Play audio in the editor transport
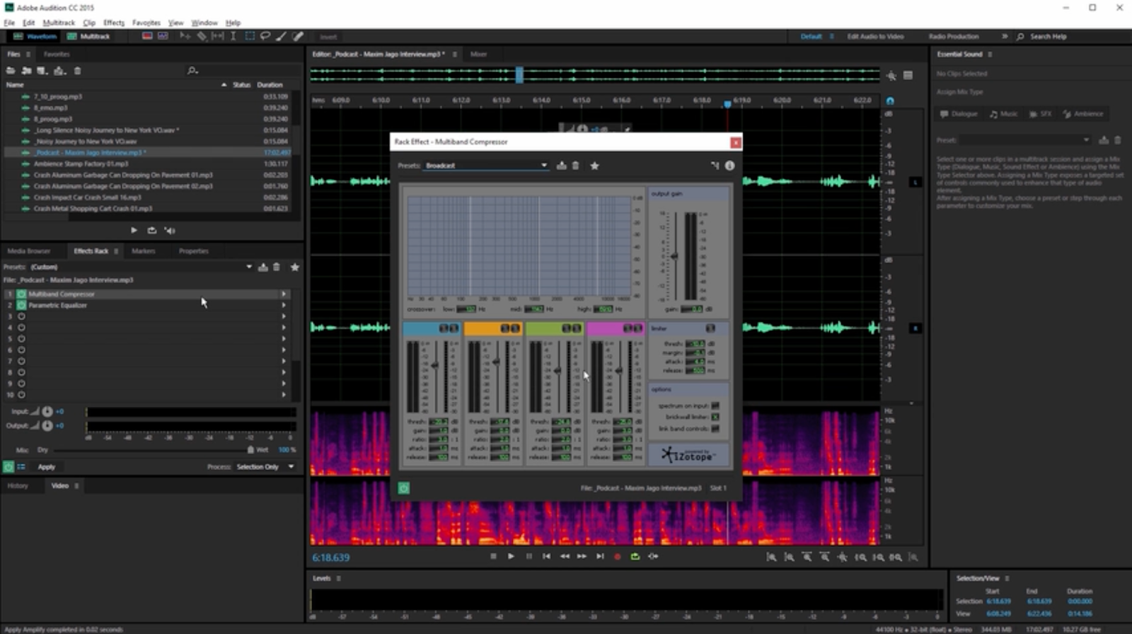 coord(511,557)
